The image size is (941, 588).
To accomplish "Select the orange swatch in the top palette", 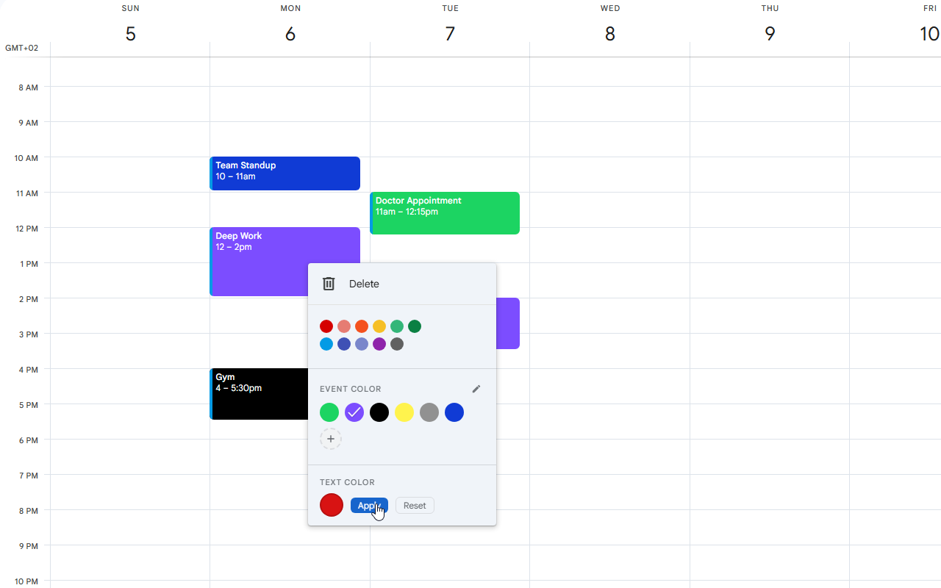I will pos(362,326).
